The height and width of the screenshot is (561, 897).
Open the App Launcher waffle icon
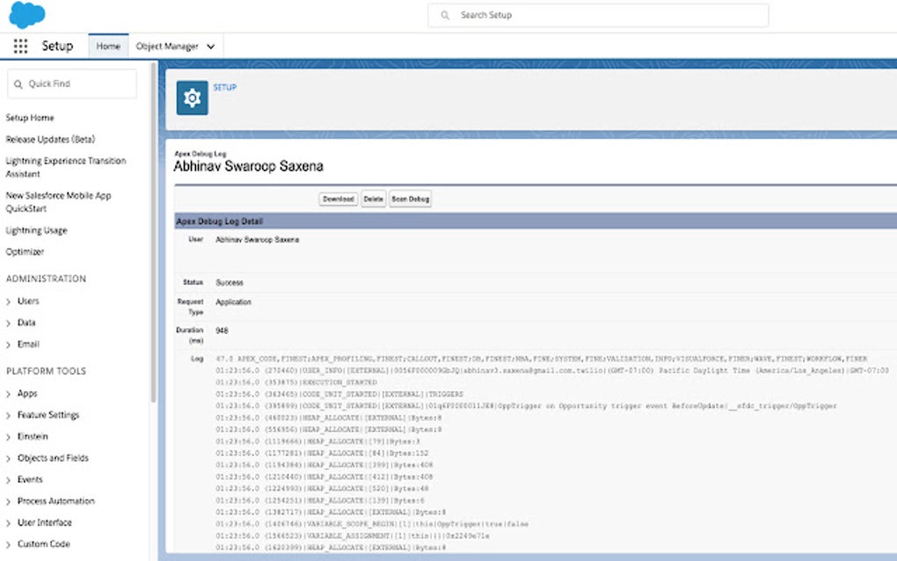click(20, 46)
